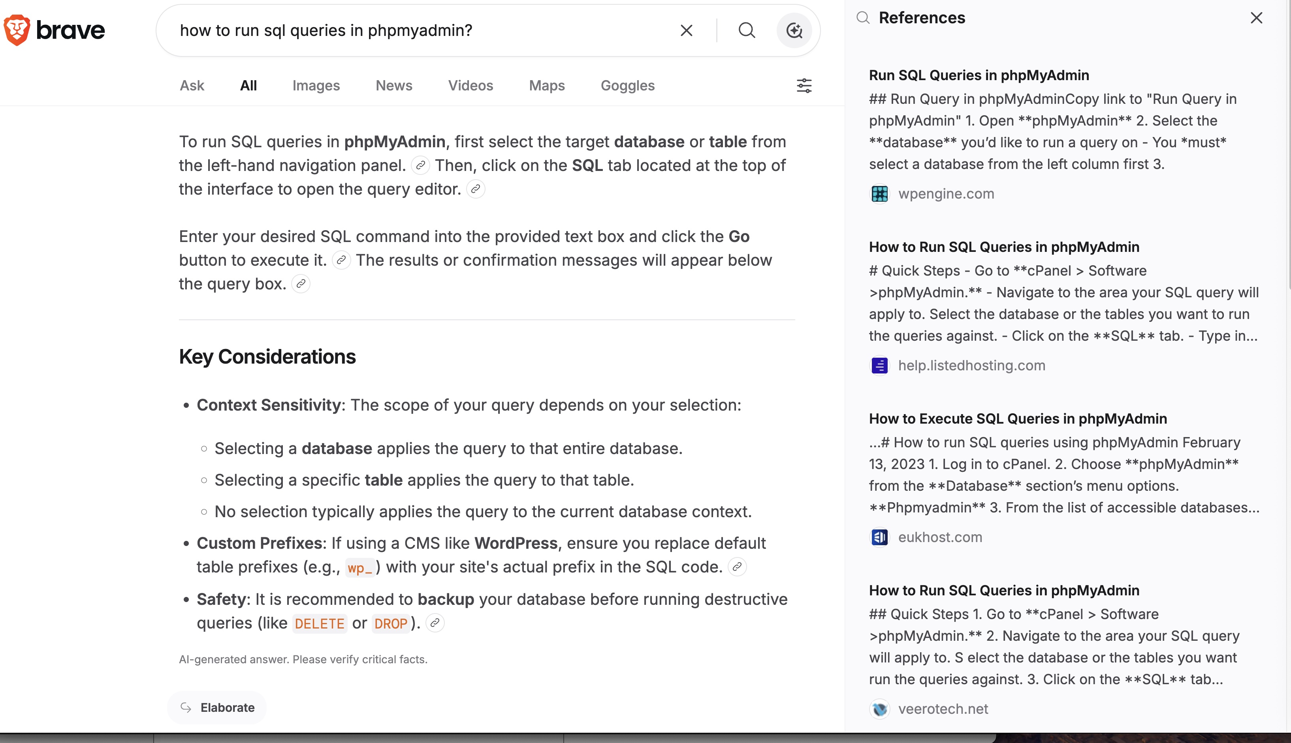Click the 'wp_' code snippet
Screen dimensions: 1291x743
pos(360,567)
